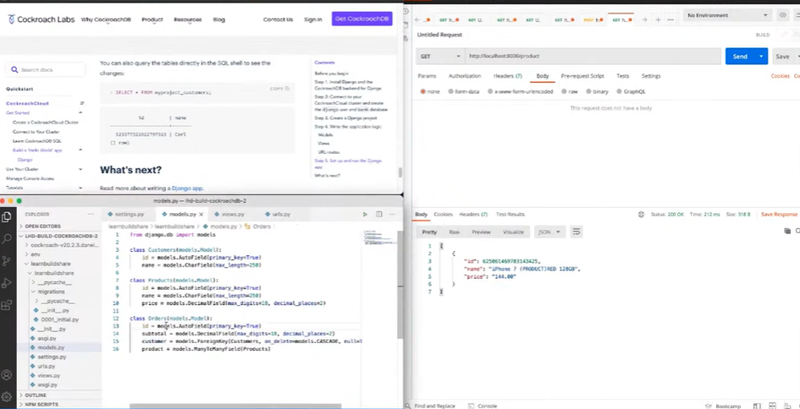Click the browser page vertical scrollbar
This screenshot has height=409, width=800.
point(400,172)
